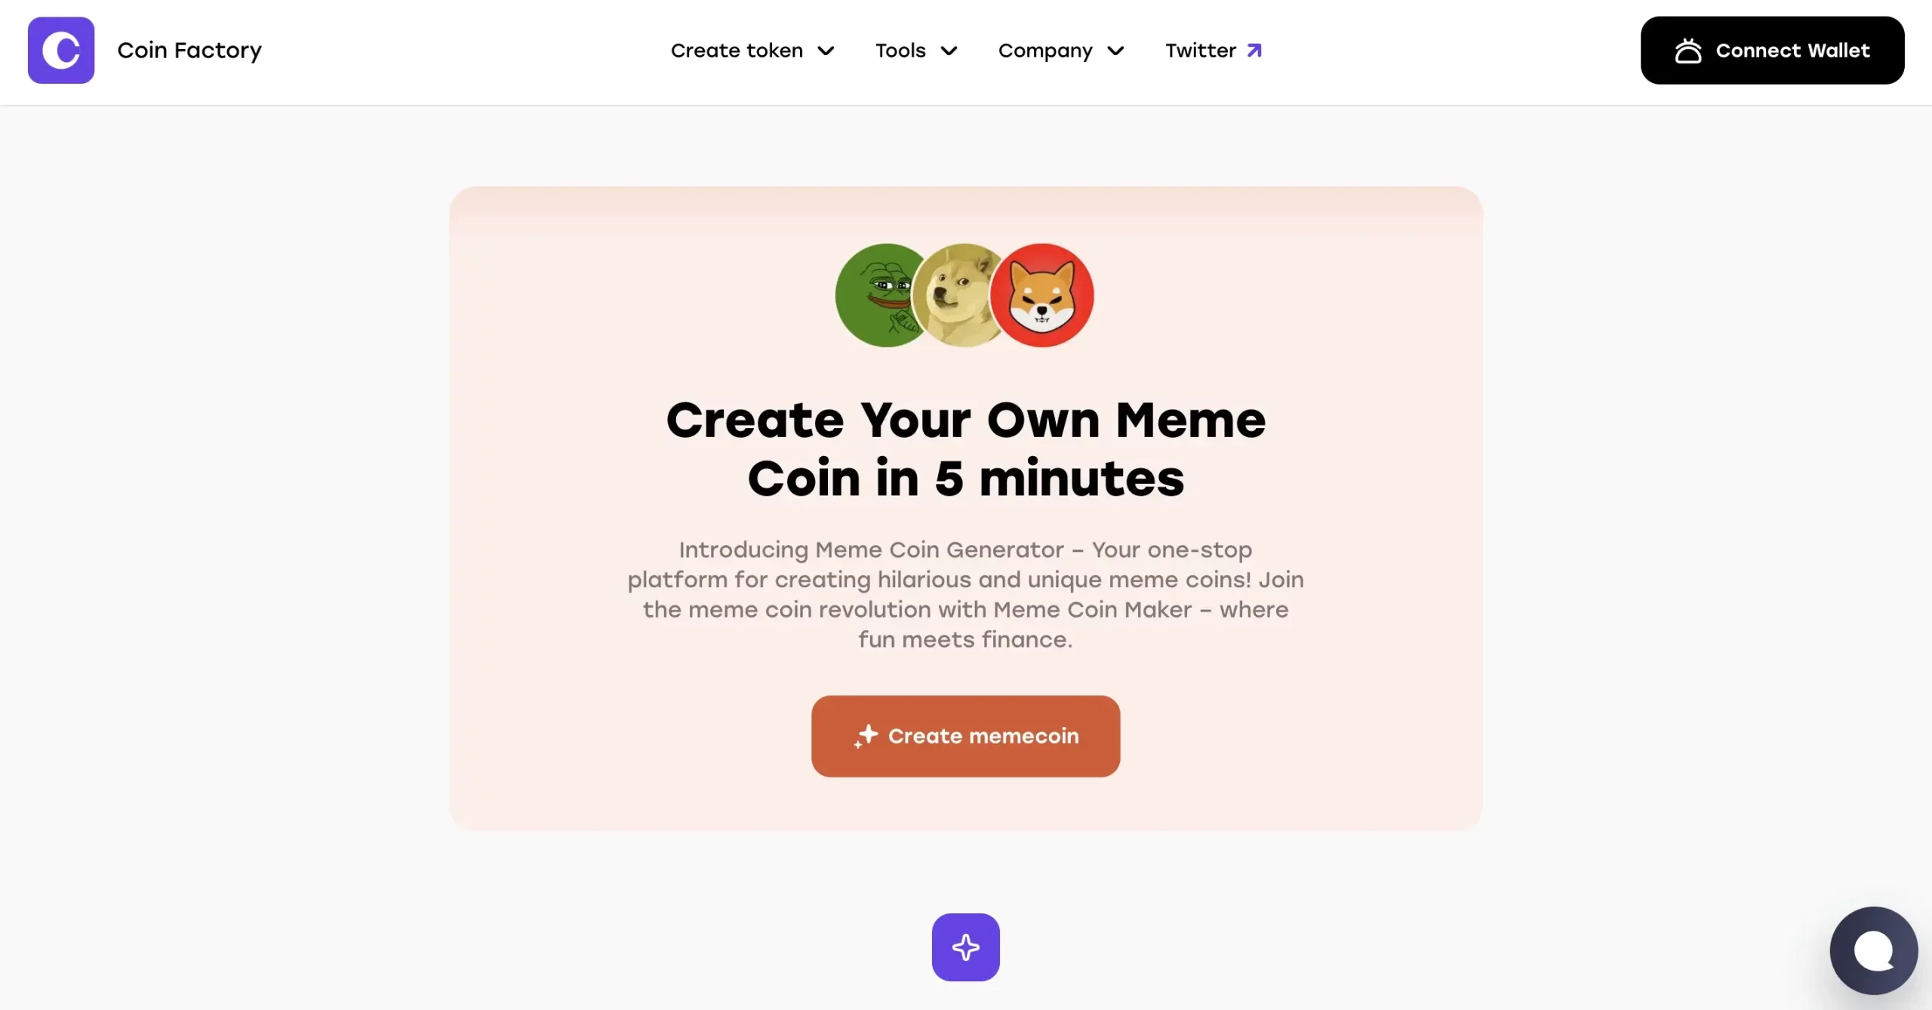
Task: Select the Tools tab in navigation
Action: pyautogui.click(x=915, y=50)
